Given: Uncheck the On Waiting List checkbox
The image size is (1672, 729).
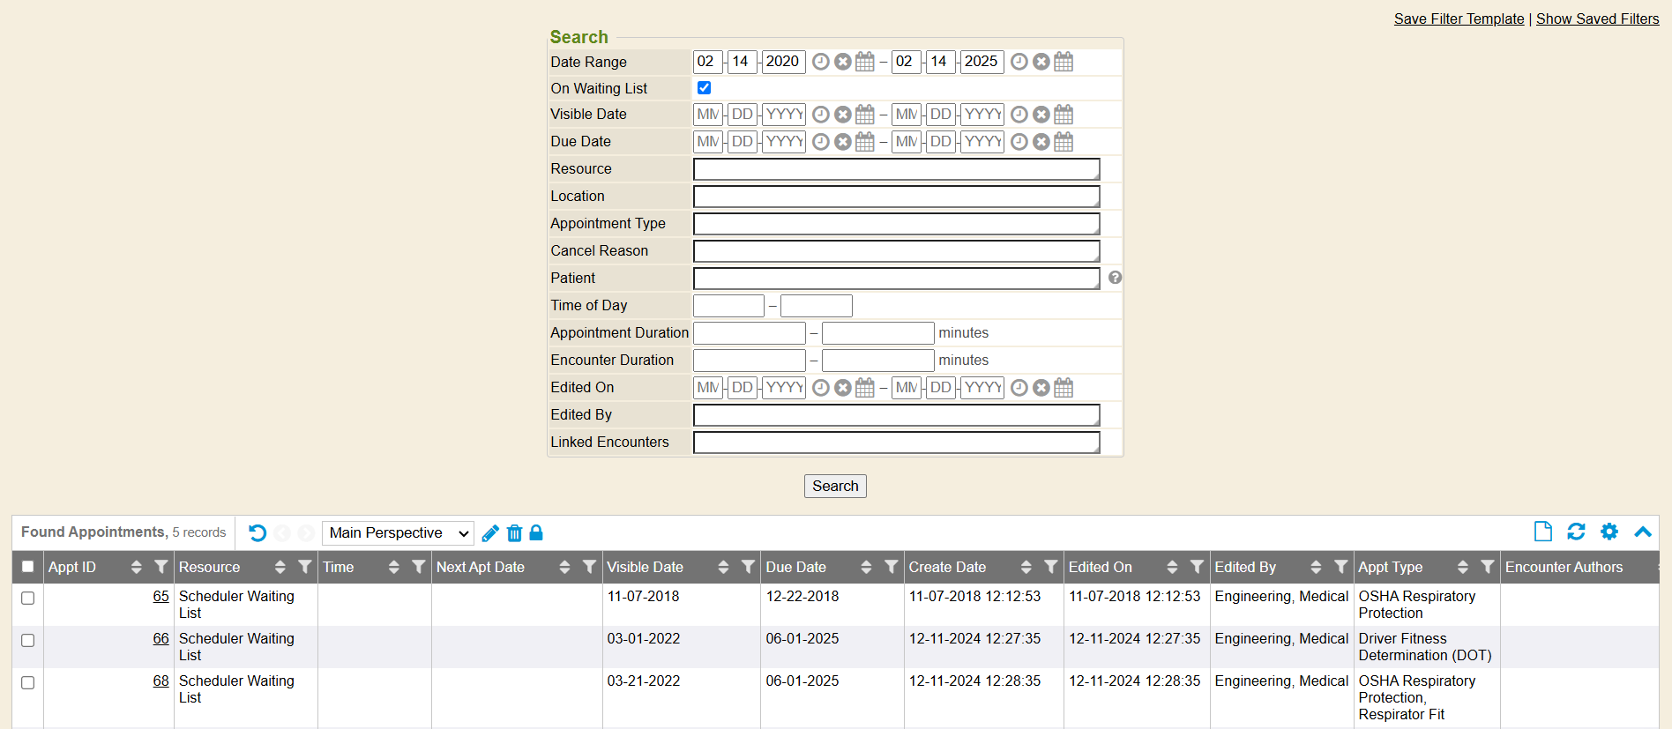Looking at the screenshot, I should [704, 88].
